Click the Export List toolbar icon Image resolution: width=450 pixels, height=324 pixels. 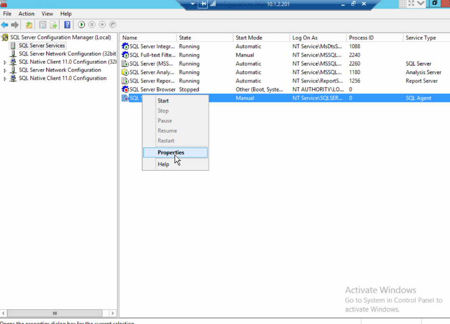(x=53, y=25)
